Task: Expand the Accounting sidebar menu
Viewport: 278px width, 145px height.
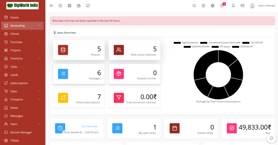Action: point(23,26)
